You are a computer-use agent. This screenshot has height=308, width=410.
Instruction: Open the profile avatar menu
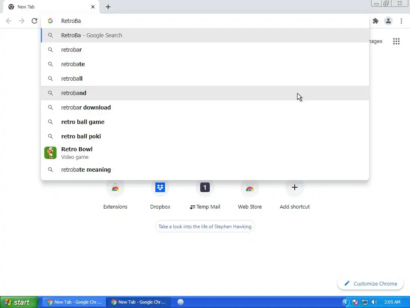pyautogui.click(x=388, y=21)
